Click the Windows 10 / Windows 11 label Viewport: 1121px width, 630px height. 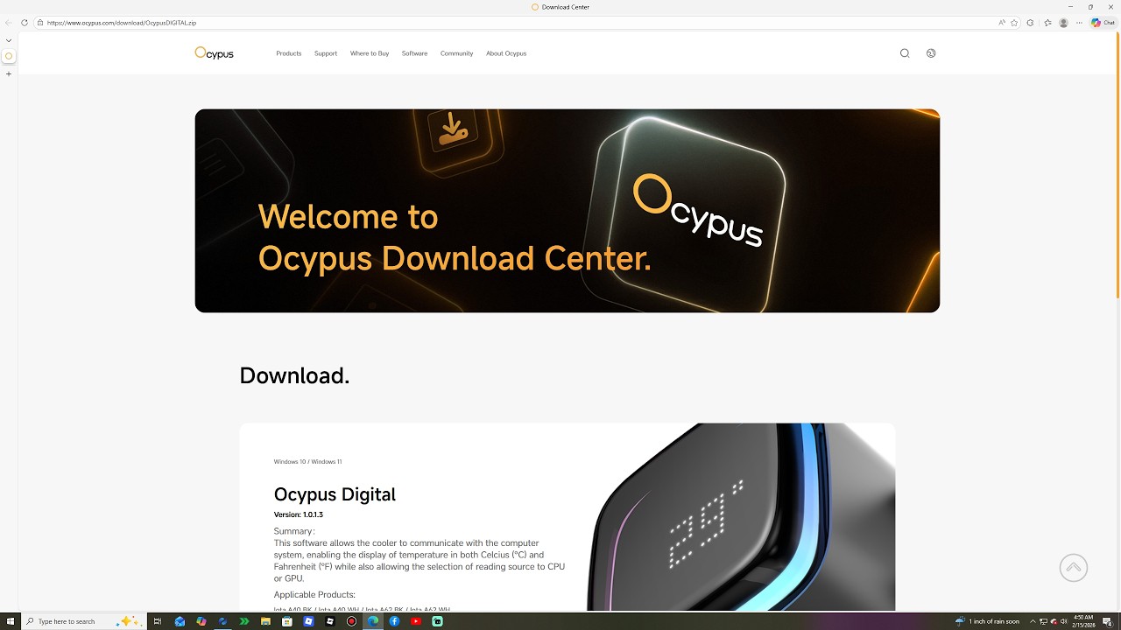307,461
